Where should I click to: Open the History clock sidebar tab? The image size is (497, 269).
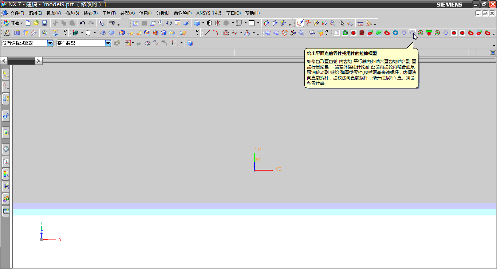coord(6,149)
